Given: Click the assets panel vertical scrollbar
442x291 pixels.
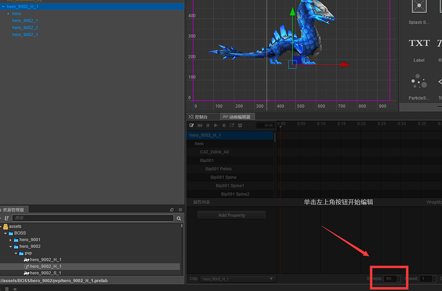Looking at the screenshot, I should click(x=182, y=226).
